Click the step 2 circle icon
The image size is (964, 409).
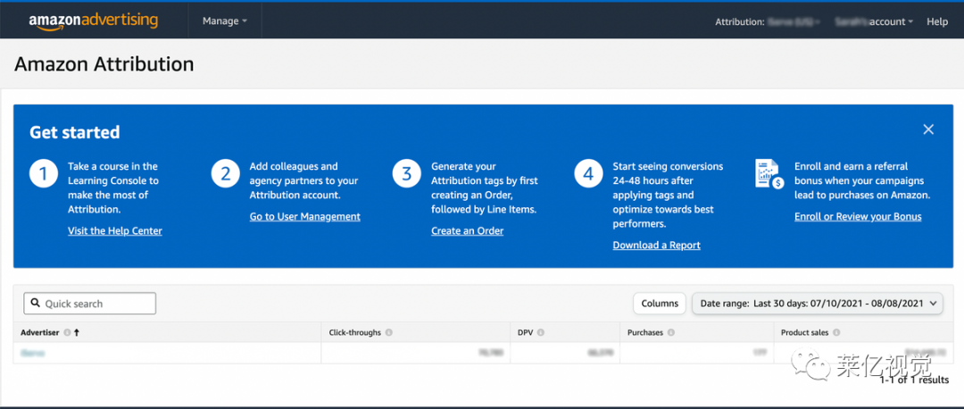point(226,174)
